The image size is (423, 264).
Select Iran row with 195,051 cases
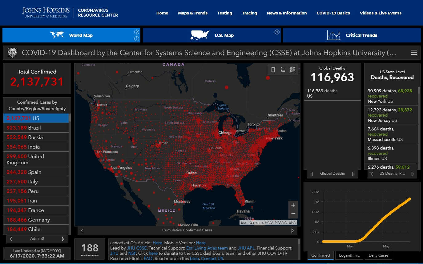pos(36,201)
